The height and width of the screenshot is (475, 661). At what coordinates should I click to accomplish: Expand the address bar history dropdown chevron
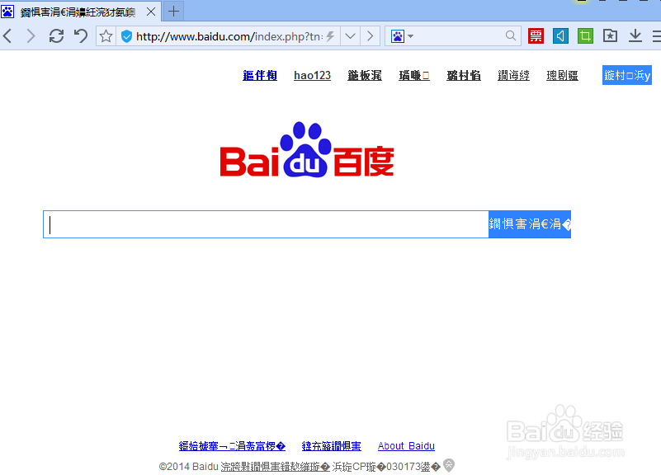pyautogui.click(x=350, y=36)
